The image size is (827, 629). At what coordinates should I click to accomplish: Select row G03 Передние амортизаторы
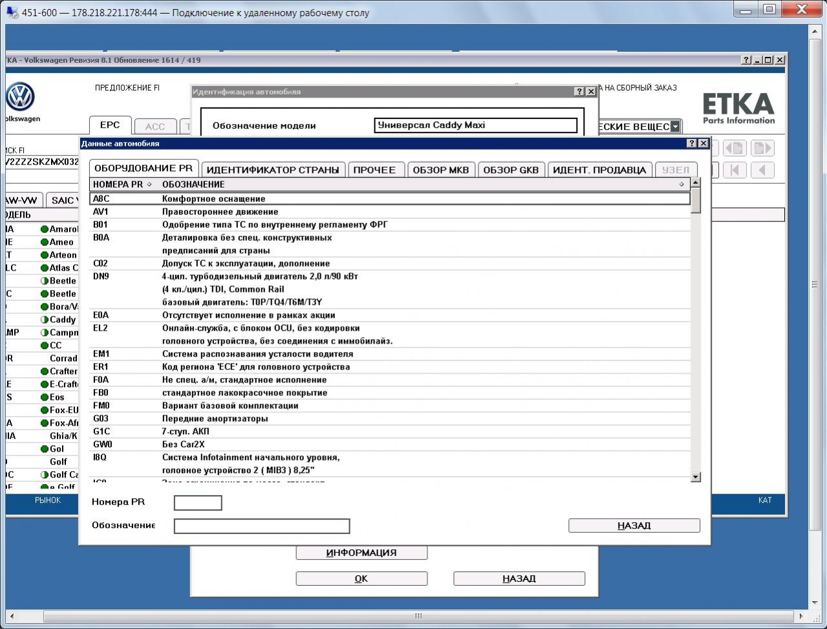[x=391, y=419]
